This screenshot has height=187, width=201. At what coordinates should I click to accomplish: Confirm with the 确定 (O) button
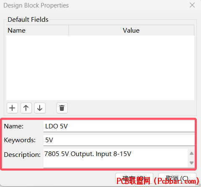[x=134, y=179]
